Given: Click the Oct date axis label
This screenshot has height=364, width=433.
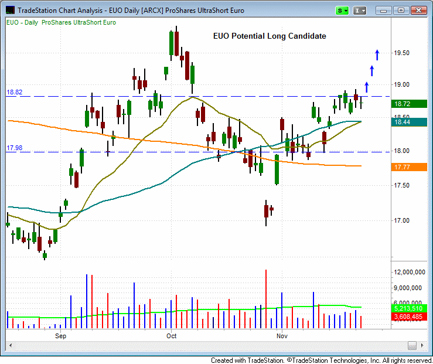Looking at the screenshot, I should click(171, 336).
